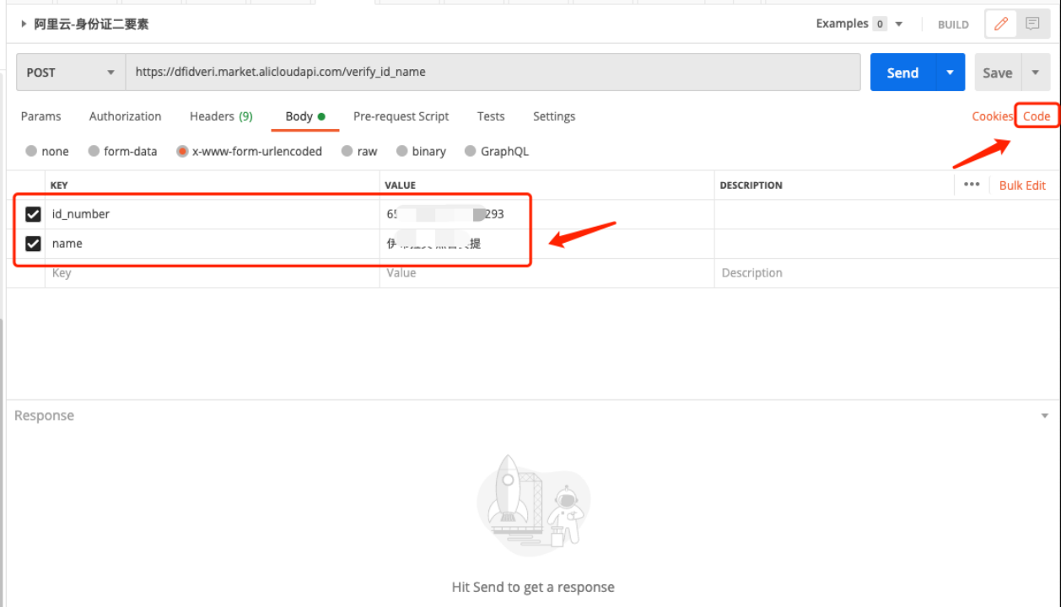Open the Code link
1061x607 pixels.
coord(1037,116)
